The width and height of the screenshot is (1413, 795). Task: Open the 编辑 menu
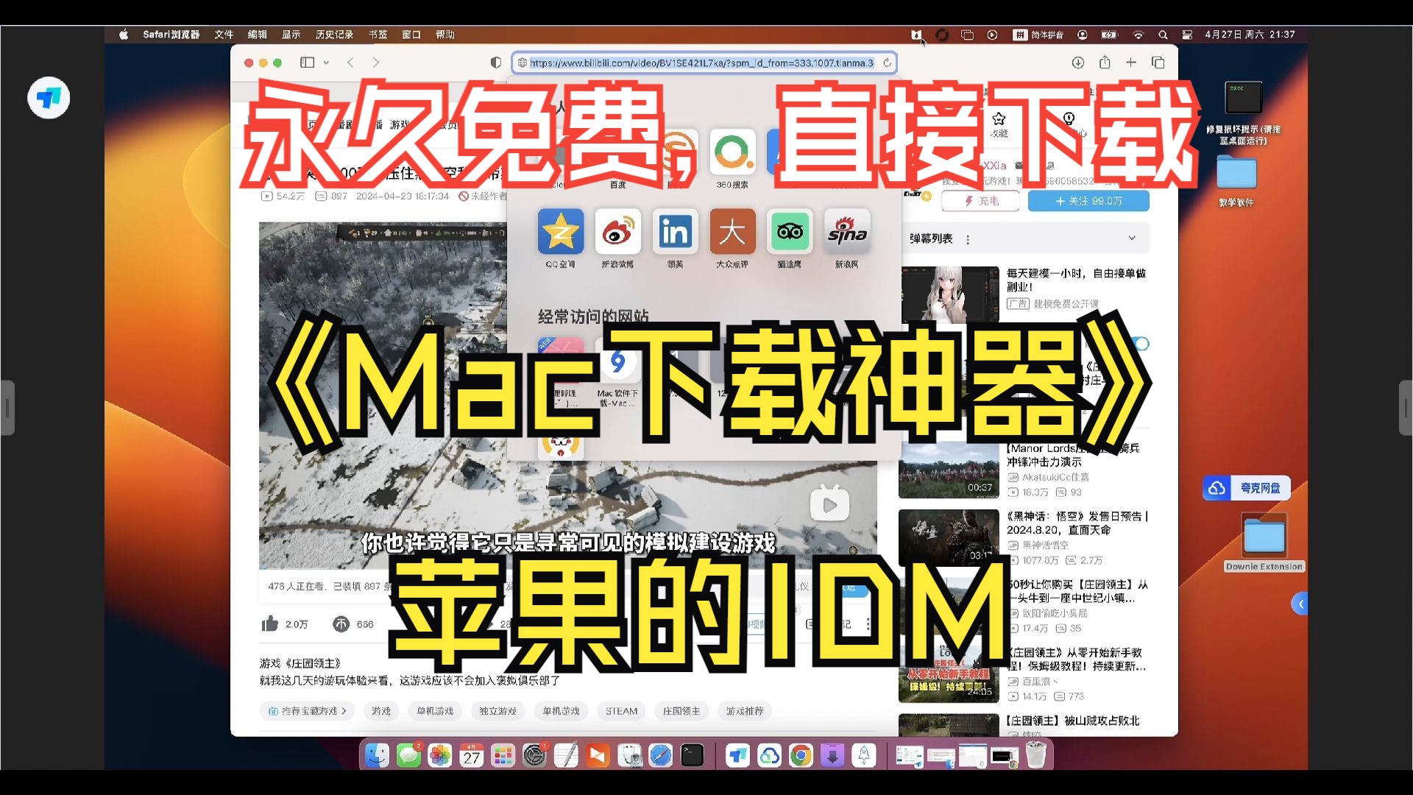tap(258, 35)
